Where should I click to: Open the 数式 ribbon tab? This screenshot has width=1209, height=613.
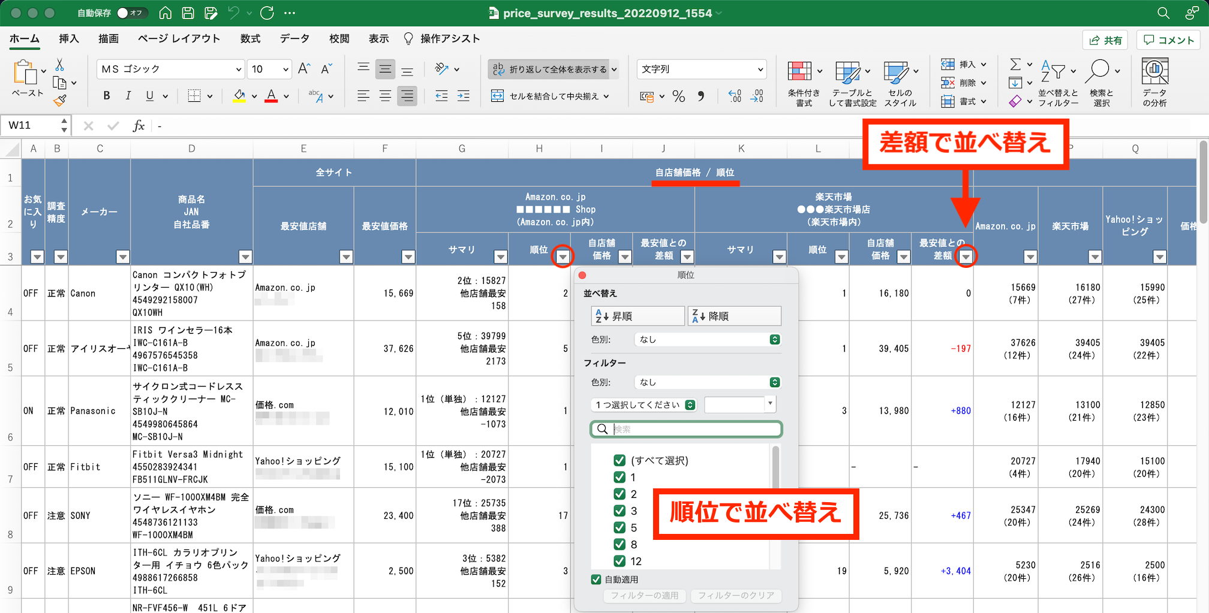click(250, 39)
